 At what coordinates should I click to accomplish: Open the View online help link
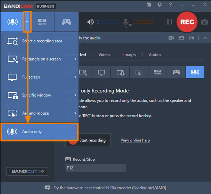[135, 140]
